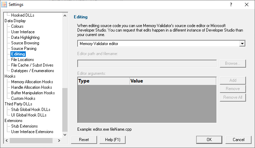
Task: Click the tree vertical scrollbar thumb
Action: (65, 110)
